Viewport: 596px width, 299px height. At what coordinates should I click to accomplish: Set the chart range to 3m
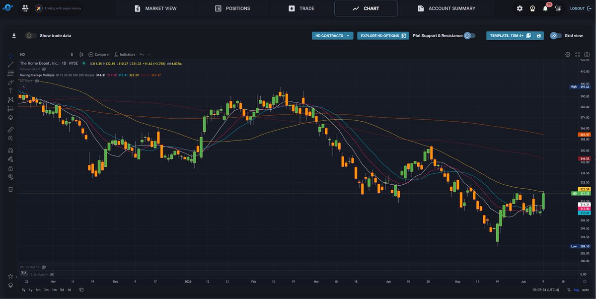[46, 290]
